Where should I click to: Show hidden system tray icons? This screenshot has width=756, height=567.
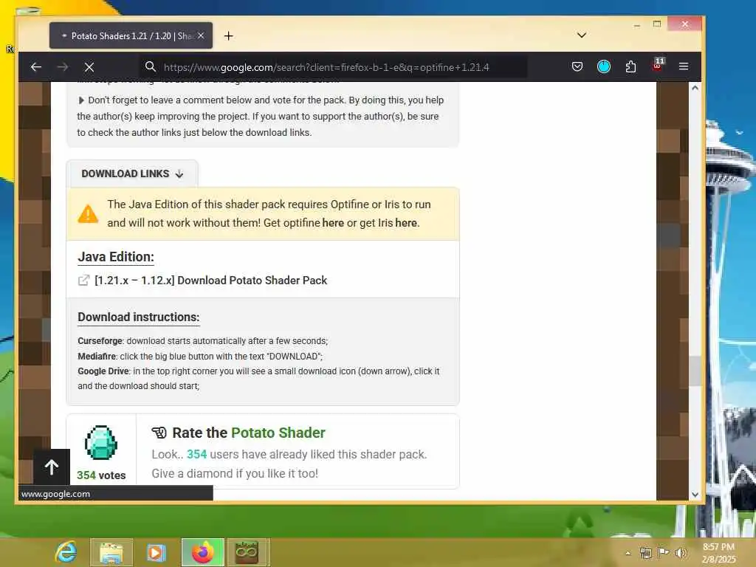pyautogui.click(x=628, y=553)
